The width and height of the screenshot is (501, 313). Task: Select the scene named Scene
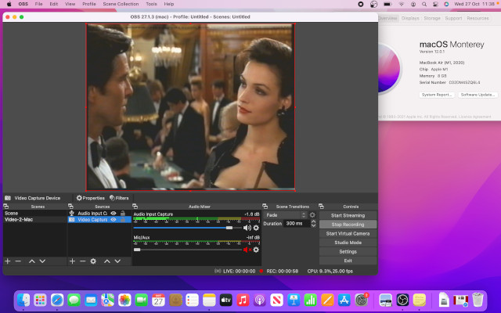(x=34, y=213)
